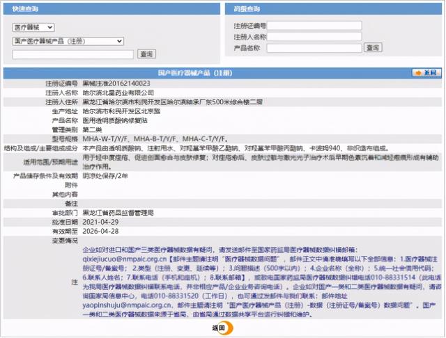
Task: Click the approval date 2021-04-29
Action: (100, 221)
